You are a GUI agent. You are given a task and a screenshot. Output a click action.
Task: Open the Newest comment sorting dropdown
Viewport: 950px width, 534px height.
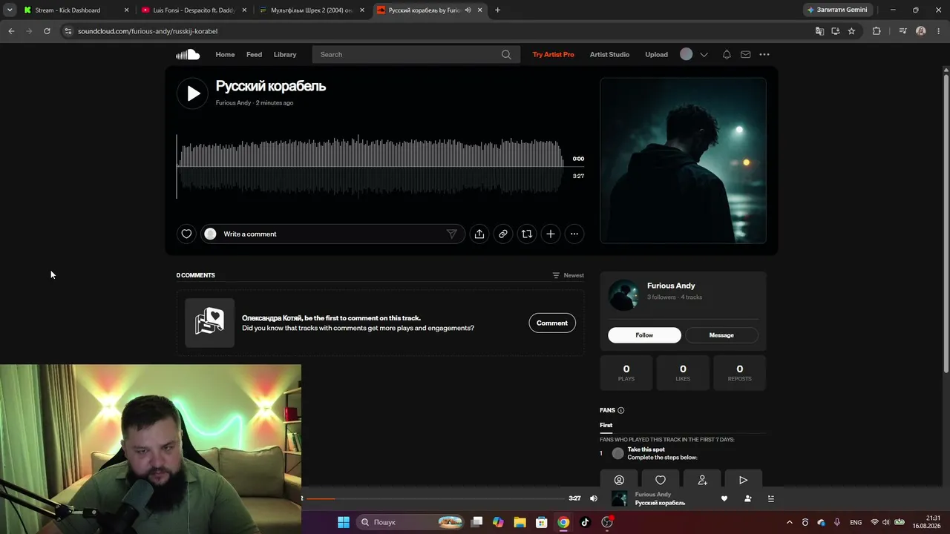click(568, 275)
